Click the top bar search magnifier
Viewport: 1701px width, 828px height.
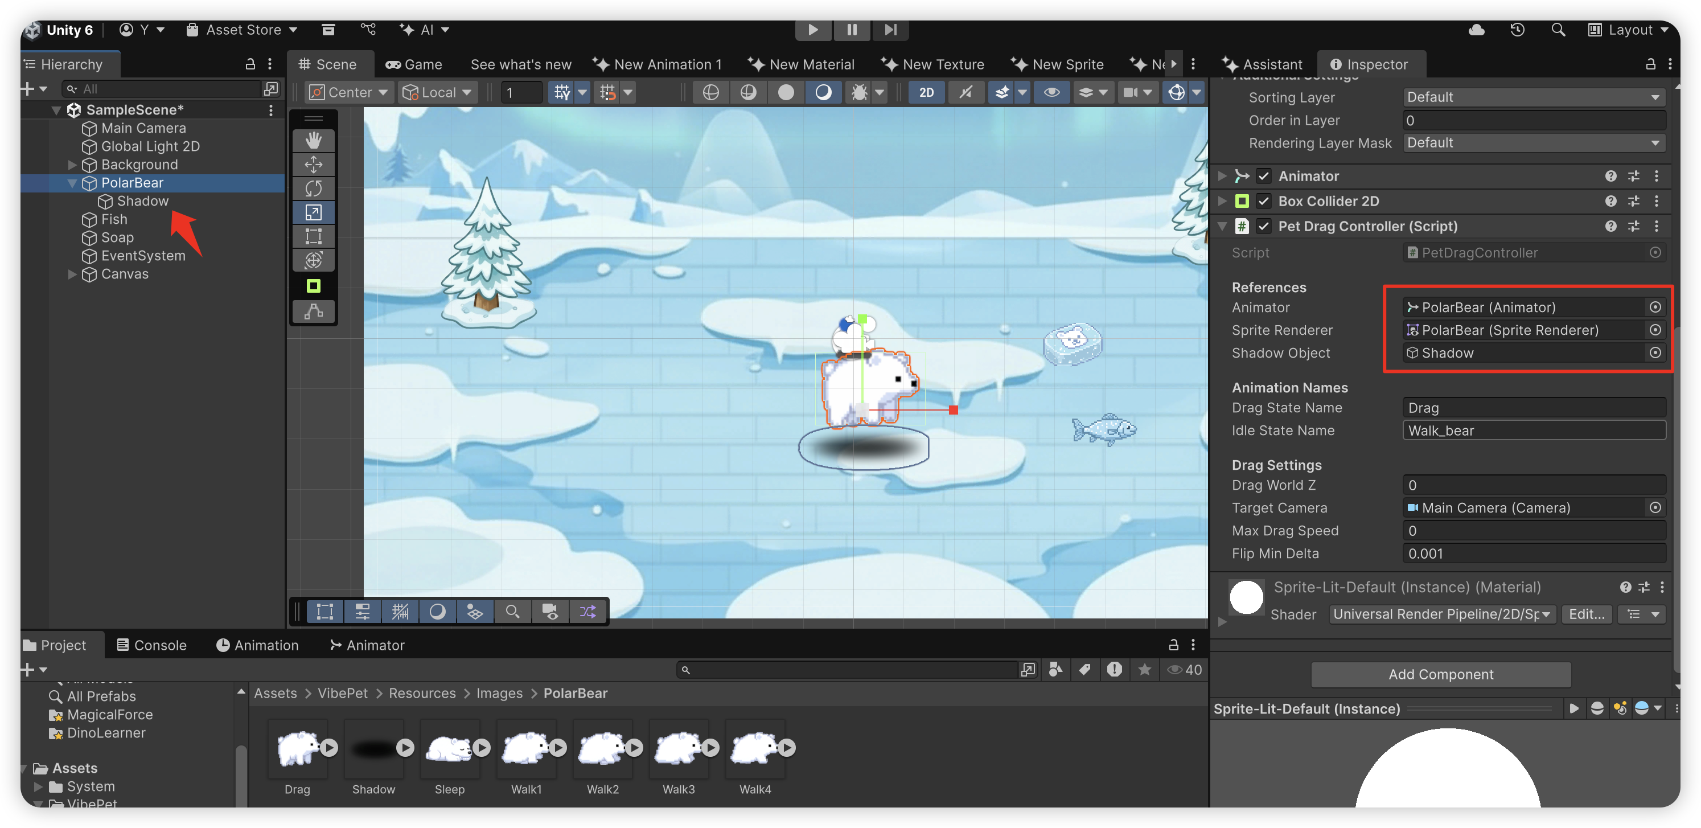tap(1558, 30)
